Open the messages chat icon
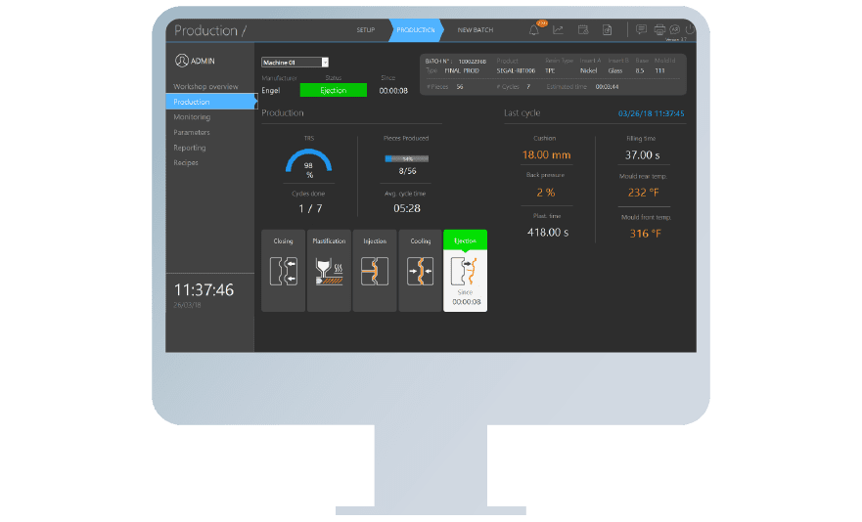The image size is (862, 522). click(x=641, y=30)
